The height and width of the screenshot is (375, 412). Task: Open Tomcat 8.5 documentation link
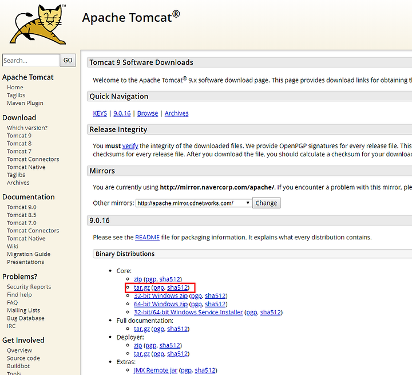pyautogui.click(x=22, y=215)
